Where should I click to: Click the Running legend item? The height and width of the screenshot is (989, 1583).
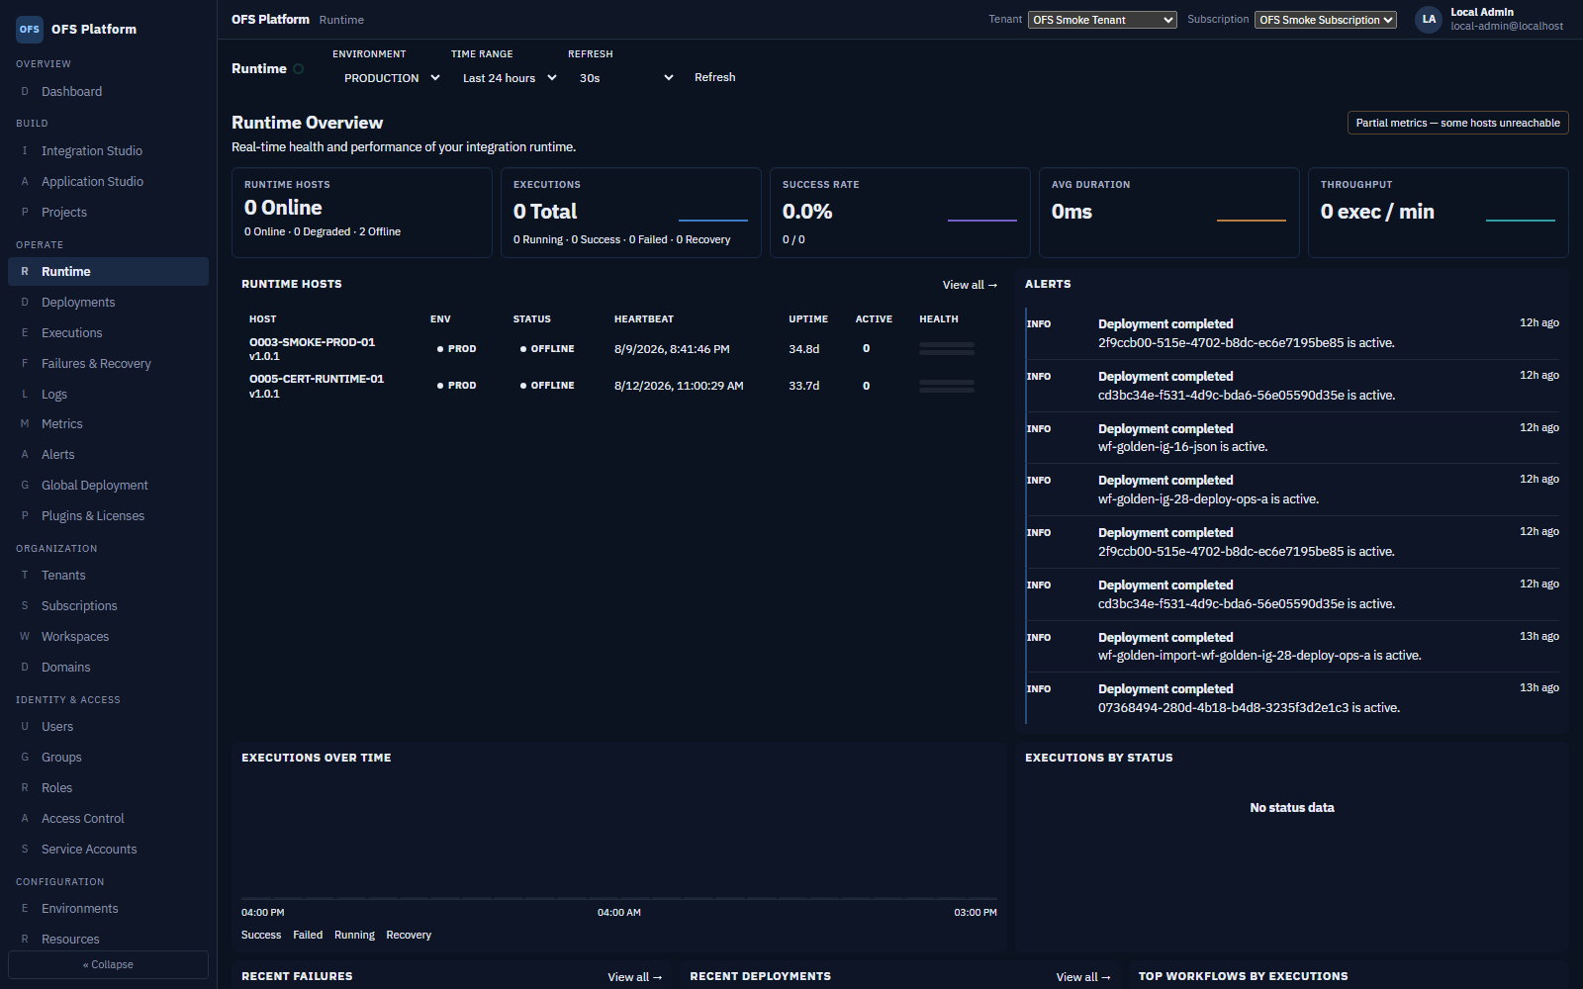tap(354, 936)
